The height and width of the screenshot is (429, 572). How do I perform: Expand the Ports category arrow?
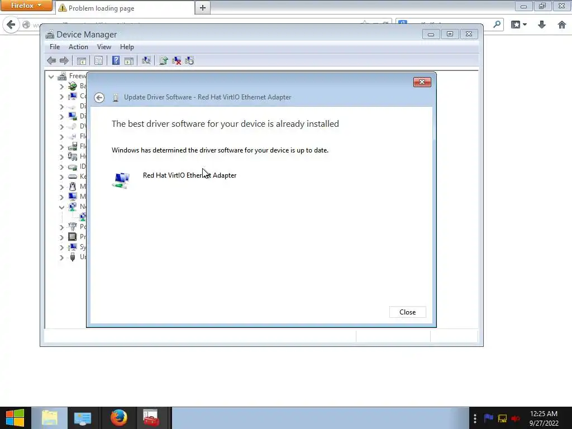pyautogui.click(x=61, y=227)
